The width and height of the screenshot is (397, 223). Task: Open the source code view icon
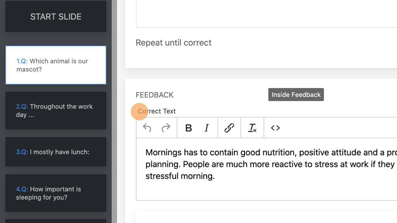275,128
